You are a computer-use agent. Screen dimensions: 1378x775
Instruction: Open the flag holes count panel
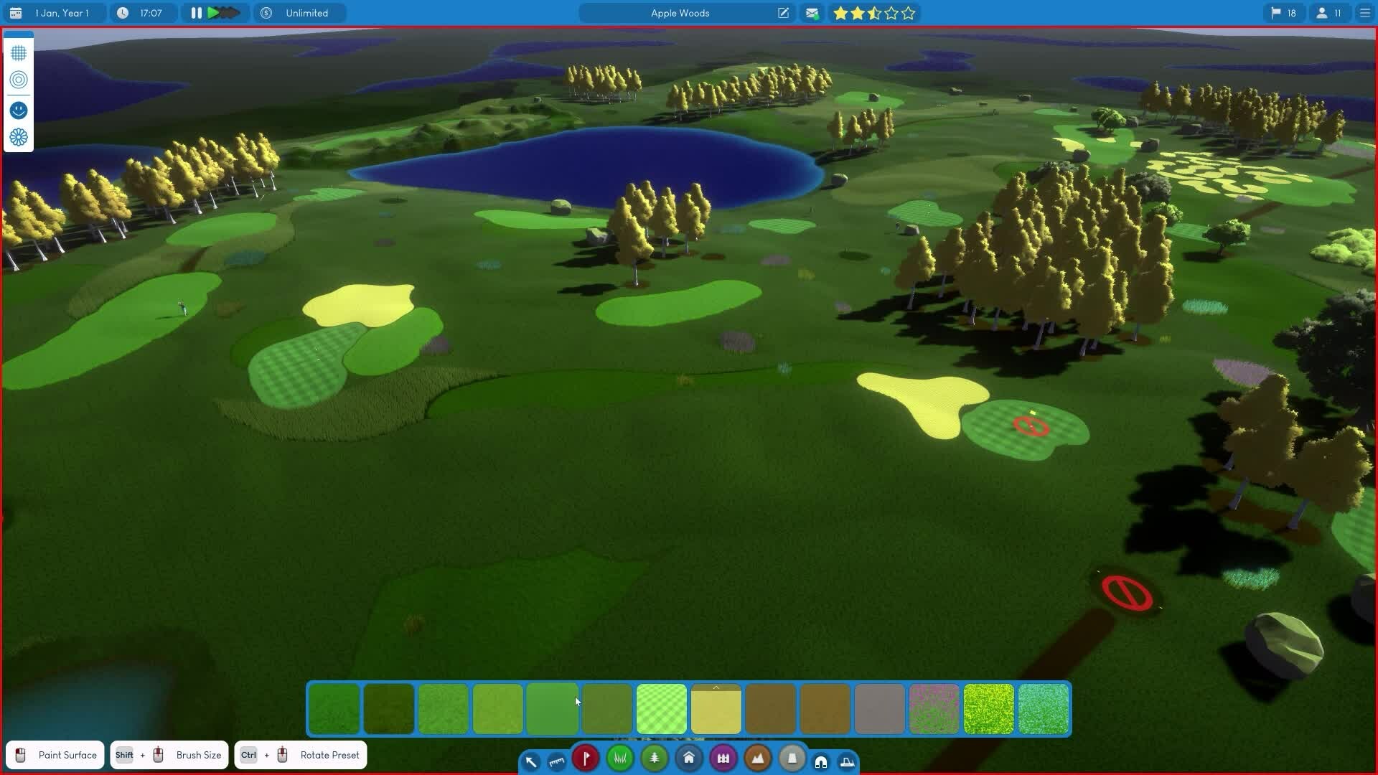coord(1283,13)
